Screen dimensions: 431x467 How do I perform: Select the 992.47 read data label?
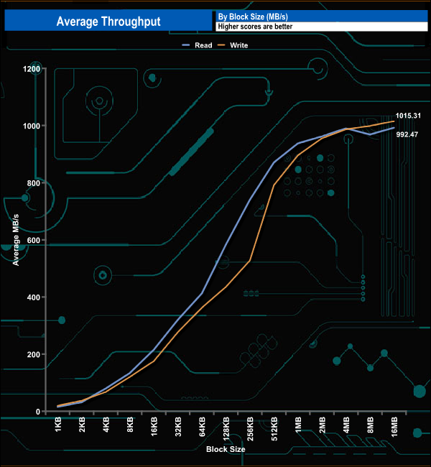click(x=407, y=134)
